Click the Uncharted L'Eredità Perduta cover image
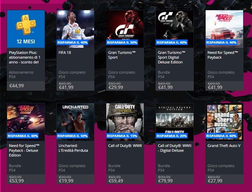 [75, 122]
